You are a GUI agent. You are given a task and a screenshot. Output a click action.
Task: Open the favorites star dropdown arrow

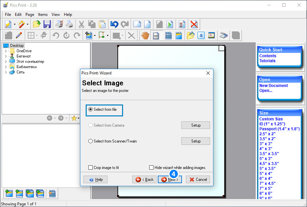click(78, 118)
